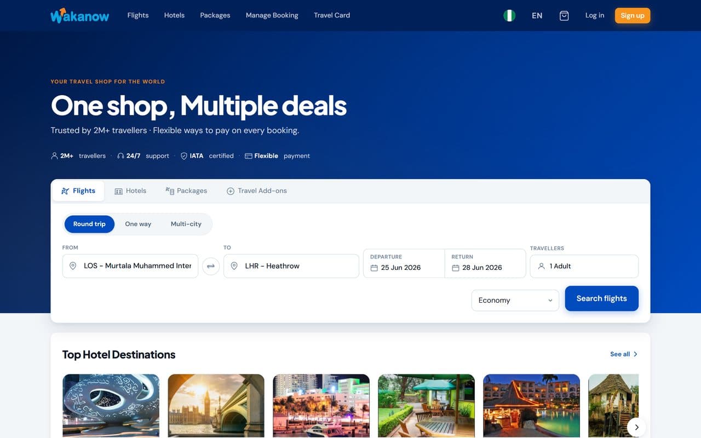Click the location pin in the From field
Image resolution: width=701 pixels, height=438 pixels.
[x=73, y=266]
